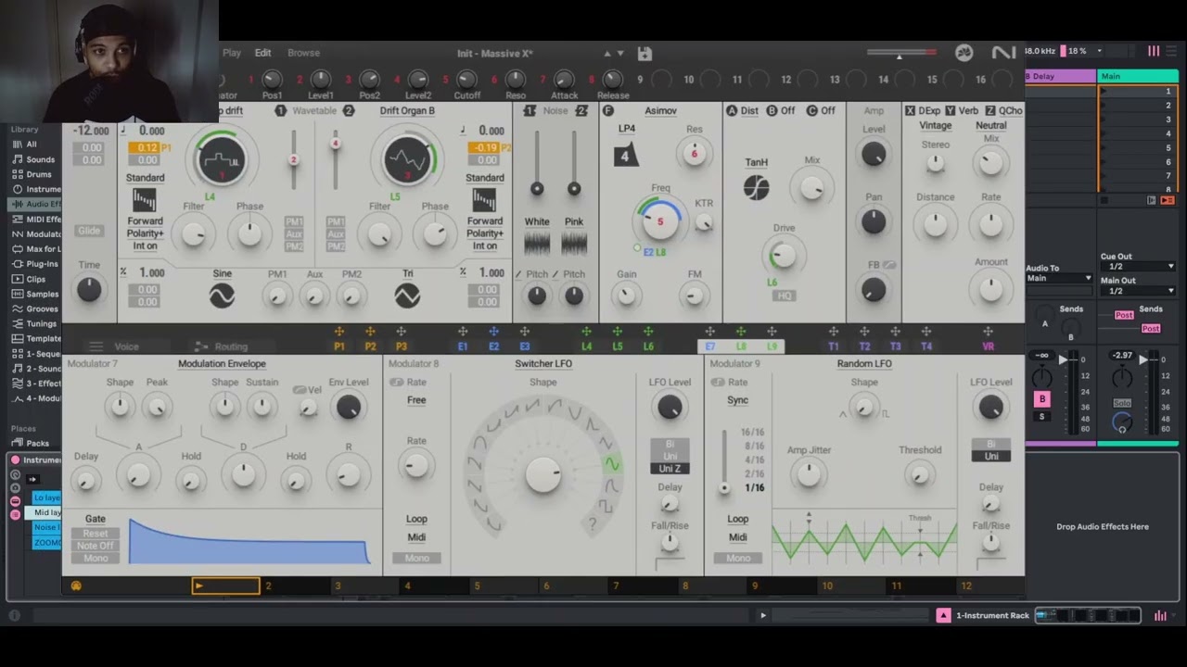Toggle the Solo button on Main track

(1122, 403)
